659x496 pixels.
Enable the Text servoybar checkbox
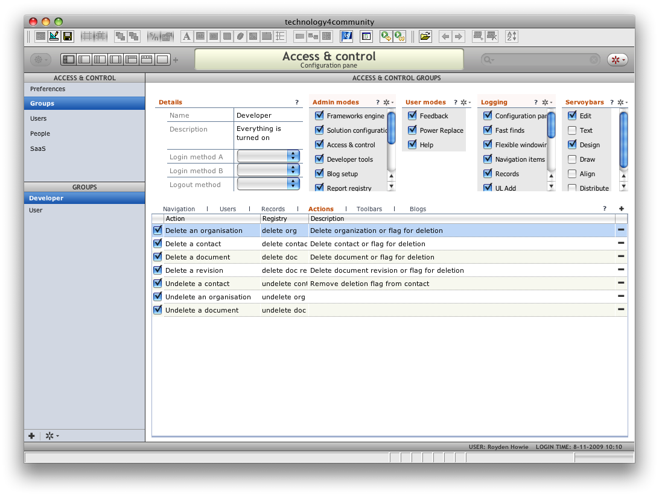pos(572,130)
